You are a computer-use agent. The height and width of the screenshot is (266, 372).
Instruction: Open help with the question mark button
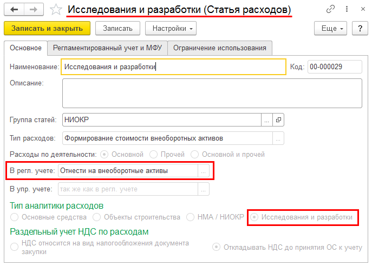coord(360,29)
